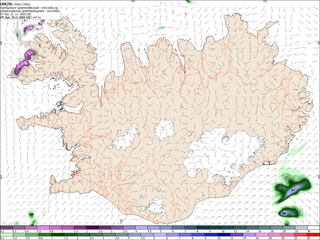Screen dimensions: 320x240
Task: Click the "1.6" snowfall value northwest offshore
Action: click(30, 28)
